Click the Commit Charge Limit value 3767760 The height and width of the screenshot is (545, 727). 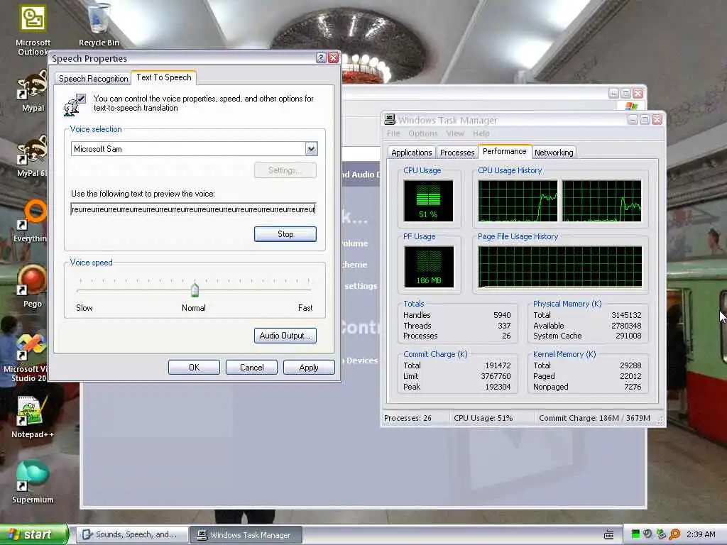point(496,376)
